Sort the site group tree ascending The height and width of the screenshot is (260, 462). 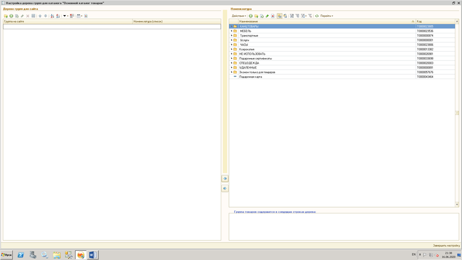click(x=52, y=16)
